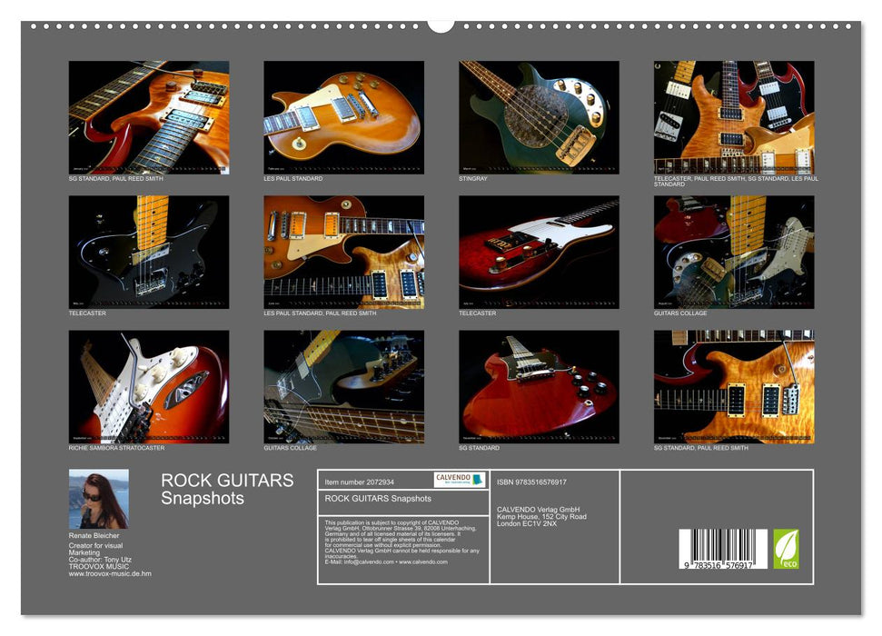Click the ROCK GUITARS Snapshots title text
882x636 pixels.
[x=225, y=491]
